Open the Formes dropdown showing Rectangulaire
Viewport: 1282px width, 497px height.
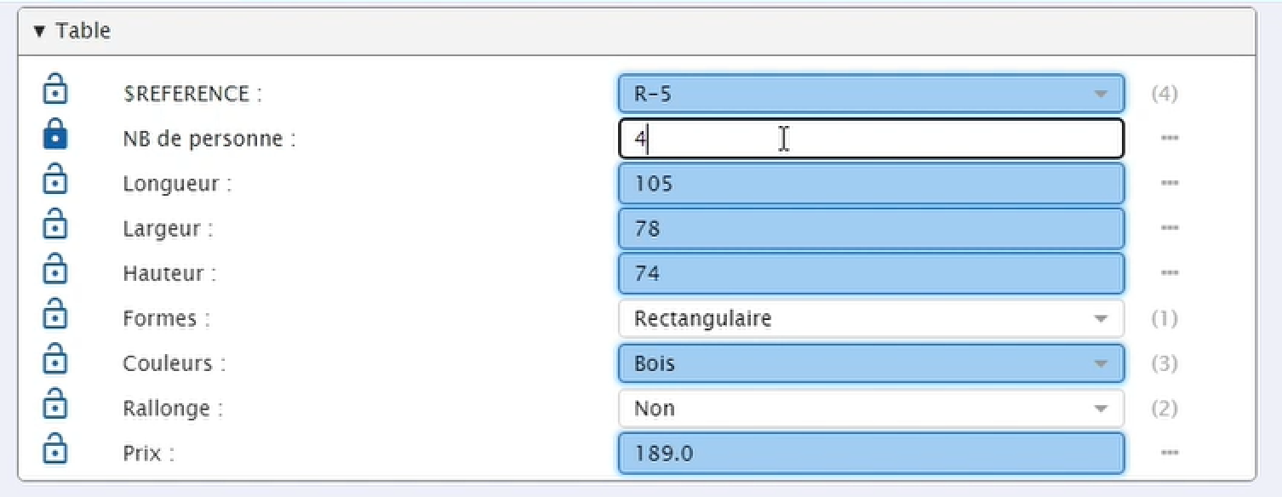871,319
